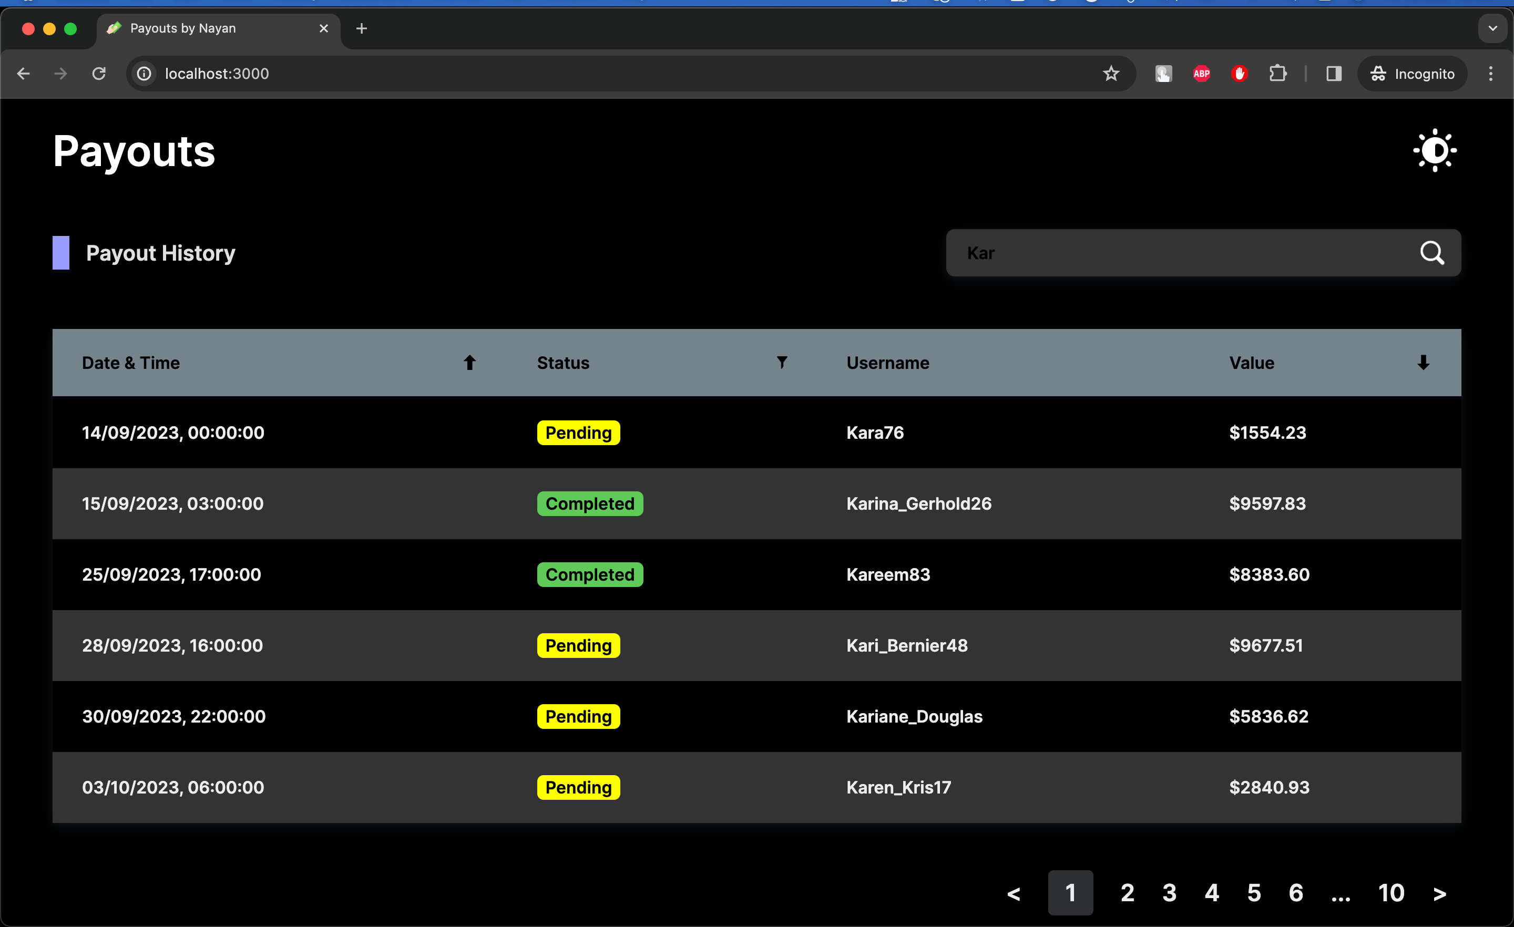Sort Value column with down arrow

(x=1423, y=363)
